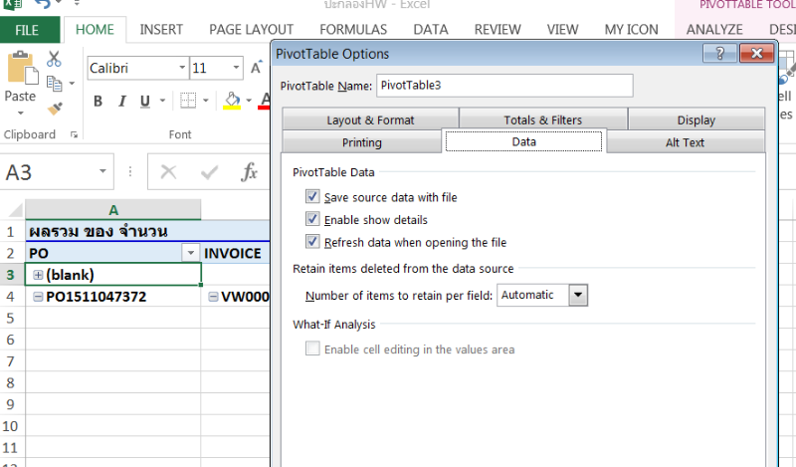The image size is (796, 467).
Task: Toggle Bold formatting
Action: (x=98, y=101)
